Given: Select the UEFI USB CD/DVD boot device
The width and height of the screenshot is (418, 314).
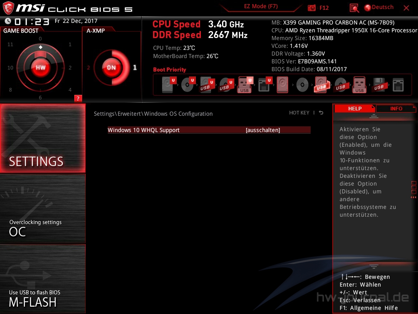Looking at the screenshot, I should pyautogui.click(x=227, y=85).
